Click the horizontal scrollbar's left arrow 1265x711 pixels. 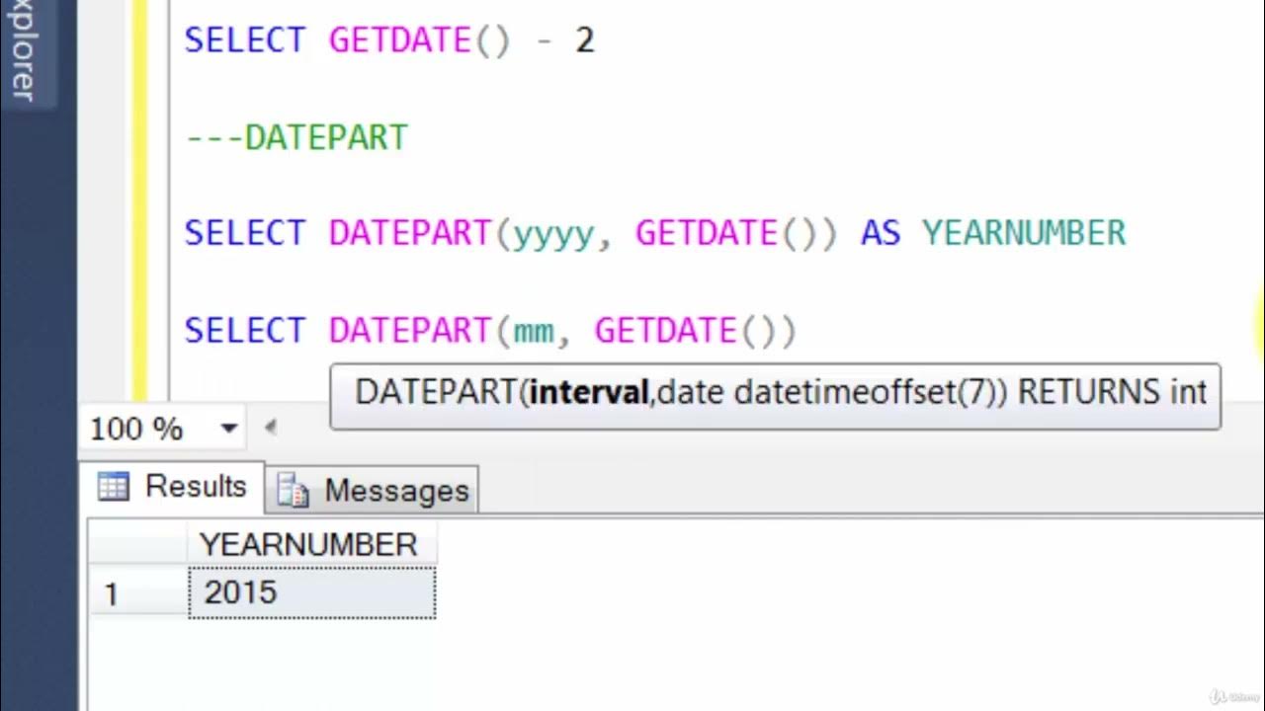tap(270, 428)
